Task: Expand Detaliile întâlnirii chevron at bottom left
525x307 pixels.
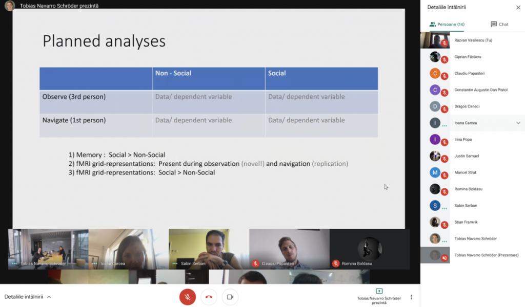Action: [49, 297]
